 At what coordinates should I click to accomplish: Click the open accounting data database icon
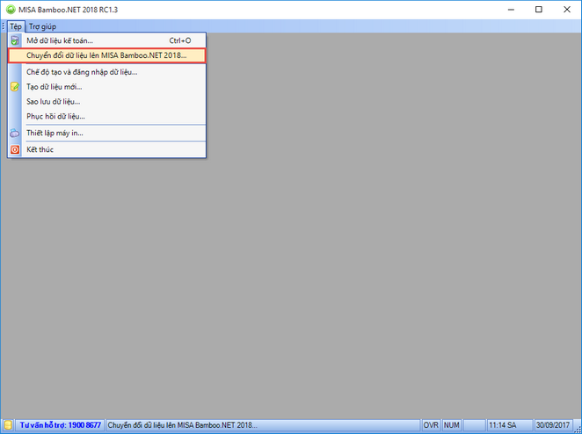coord(15,40)
